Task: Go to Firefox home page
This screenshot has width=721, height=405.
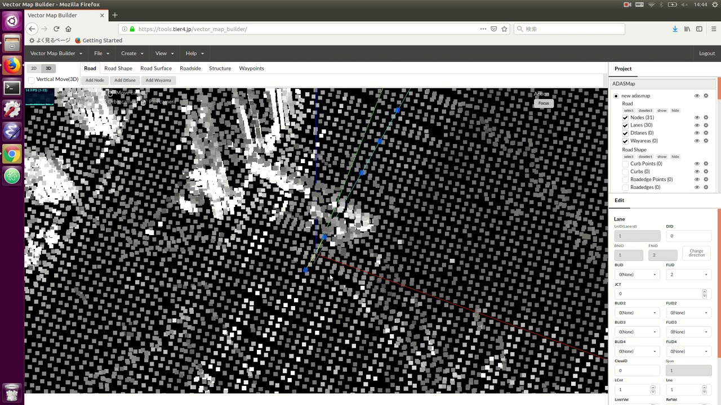Action: [x=68, y=29]
